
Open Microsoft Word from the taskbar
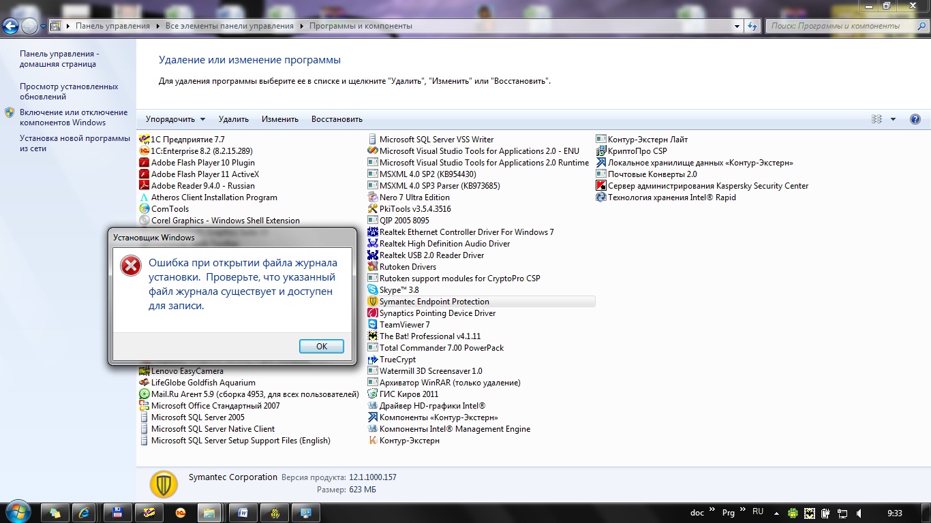[x=243, y=512]
